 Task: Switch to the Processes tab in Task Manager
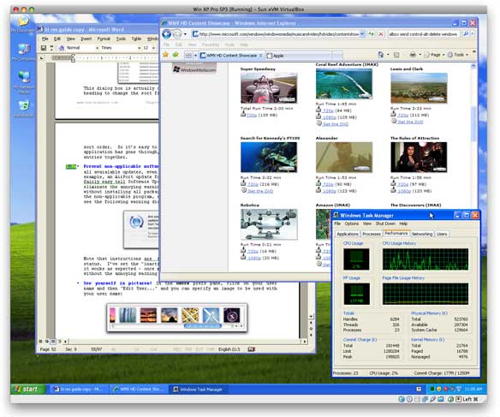(372, 234)
